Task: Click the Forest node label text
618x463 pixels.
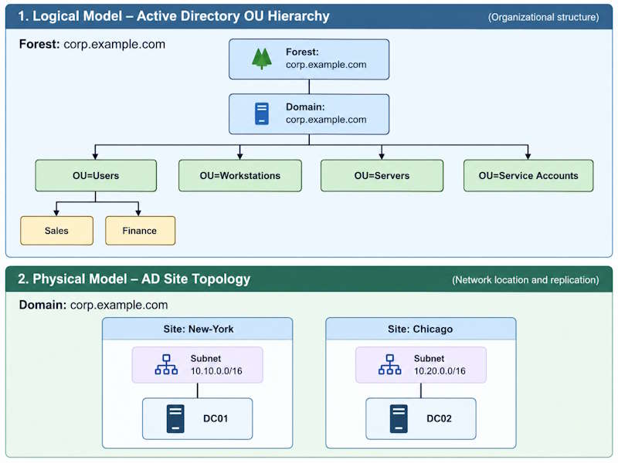Action: [x=326, y=59]
